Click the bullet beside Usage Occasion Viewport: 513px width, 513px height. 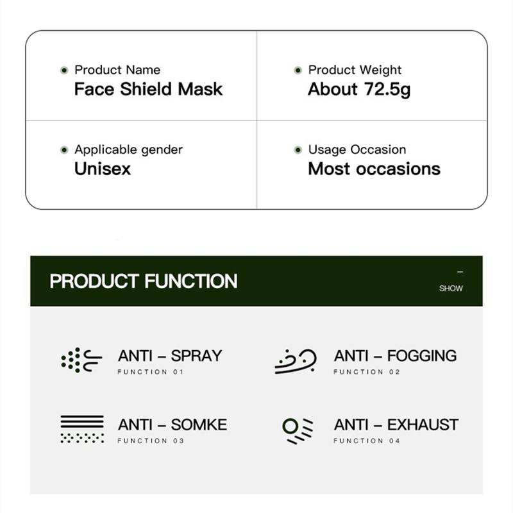tap(298, 150)
